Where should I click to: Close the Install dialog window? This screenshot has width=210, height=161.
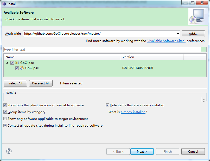tap(202, 3)
